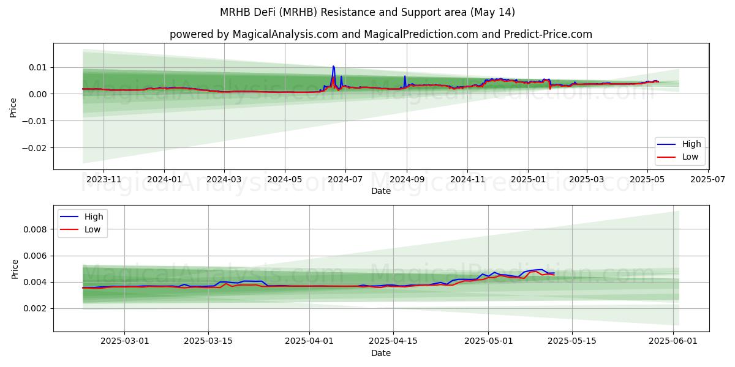Viewport: 735px width, 367px height.
Task: Click the bottom chart x-axis label '2025-03-01'
Action: 125,342
